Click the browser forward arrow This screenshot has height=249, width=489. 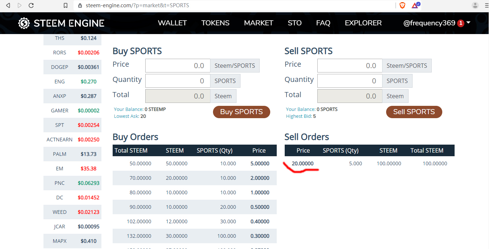(19, 5)
